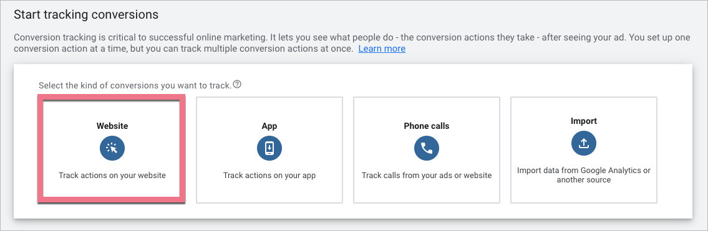
Task: Click "Track calls from your ads or website"
Action: click(x=426, y=175)
